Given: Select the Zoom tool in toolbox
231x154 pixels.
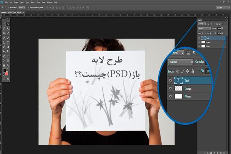Looking at the screenshot, I should click(8, 65).
